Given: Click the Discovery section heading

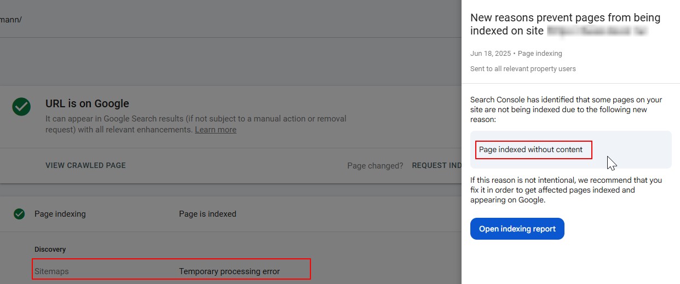Looking at the screenshot, I should (50, 250).
